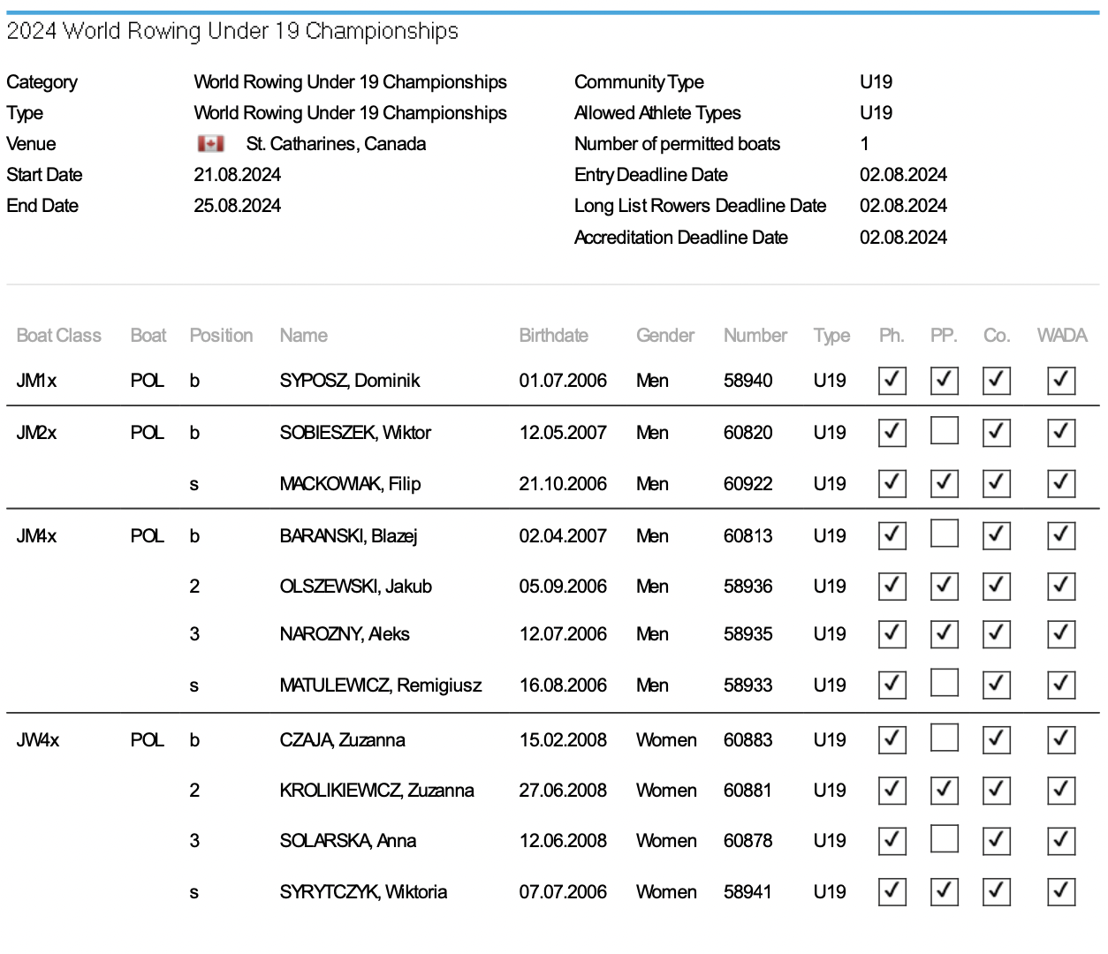Click birthdate 16.08.2006

[563, 685]
